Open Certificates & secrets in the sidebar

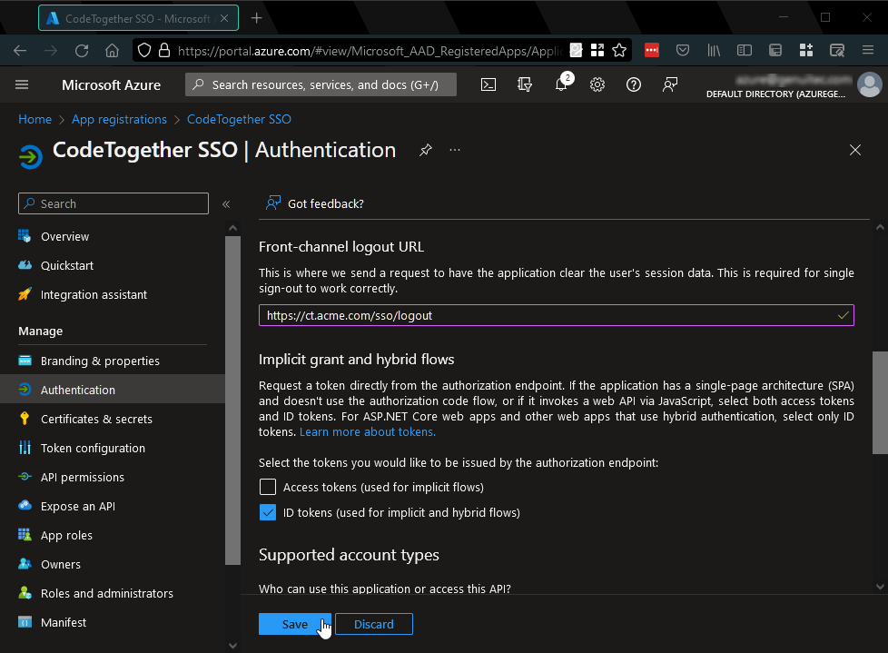(99, 419)
